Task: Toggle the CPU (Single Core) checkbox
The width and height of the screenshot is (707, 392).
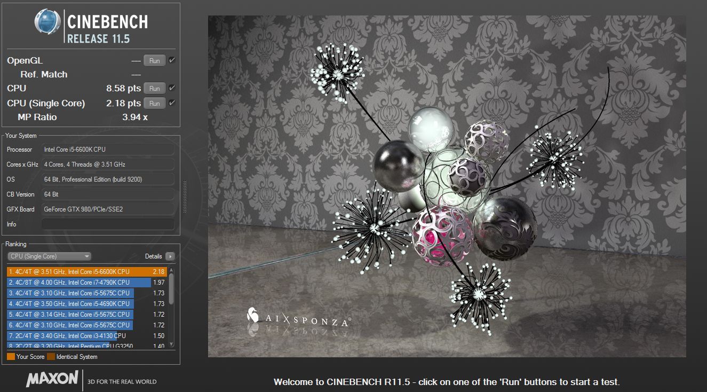Action: tap(172, 103)
